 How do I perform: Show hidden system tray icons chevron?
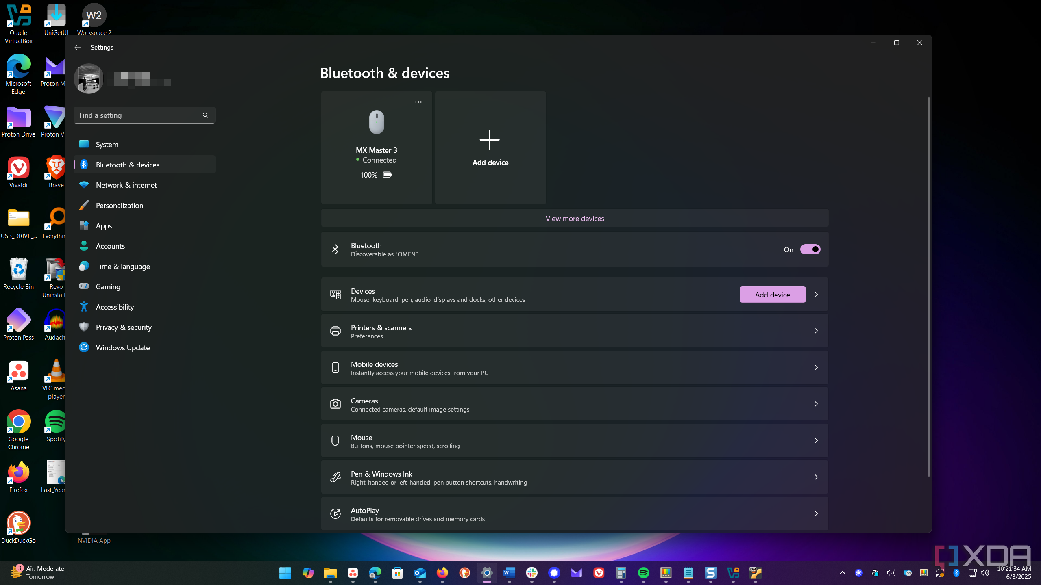(x=843, y=573)
